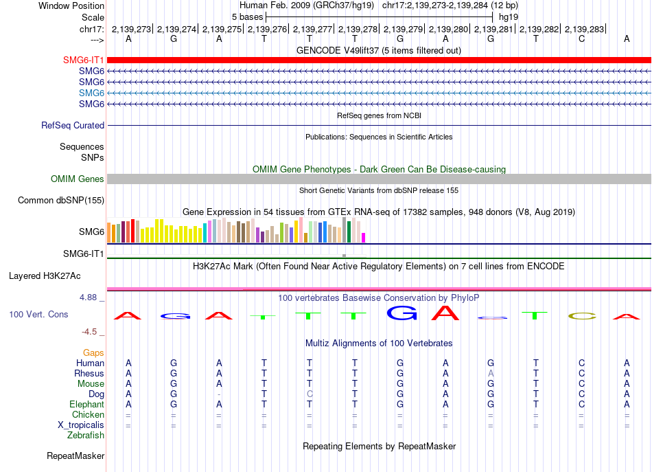The height and width of the screenshot is (472, 652).
Task: Click the Zebrafish species label
Action: (x=86, y=436)
